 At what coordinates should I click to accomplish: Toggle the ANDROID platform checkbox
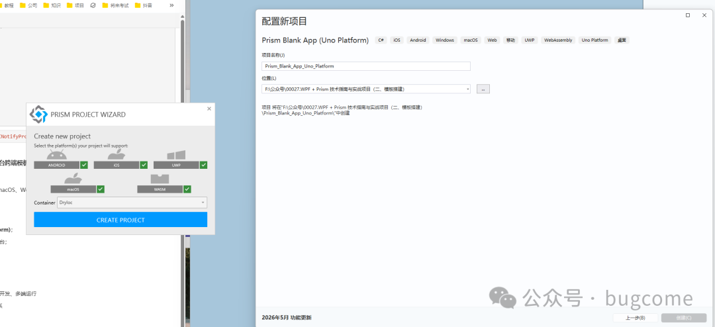[x=84, y=165]
